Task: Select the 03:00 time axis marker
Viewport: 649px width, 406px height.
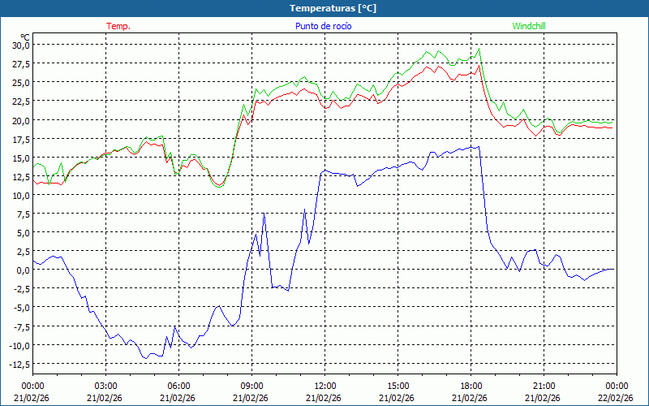Action: (105, 386)
